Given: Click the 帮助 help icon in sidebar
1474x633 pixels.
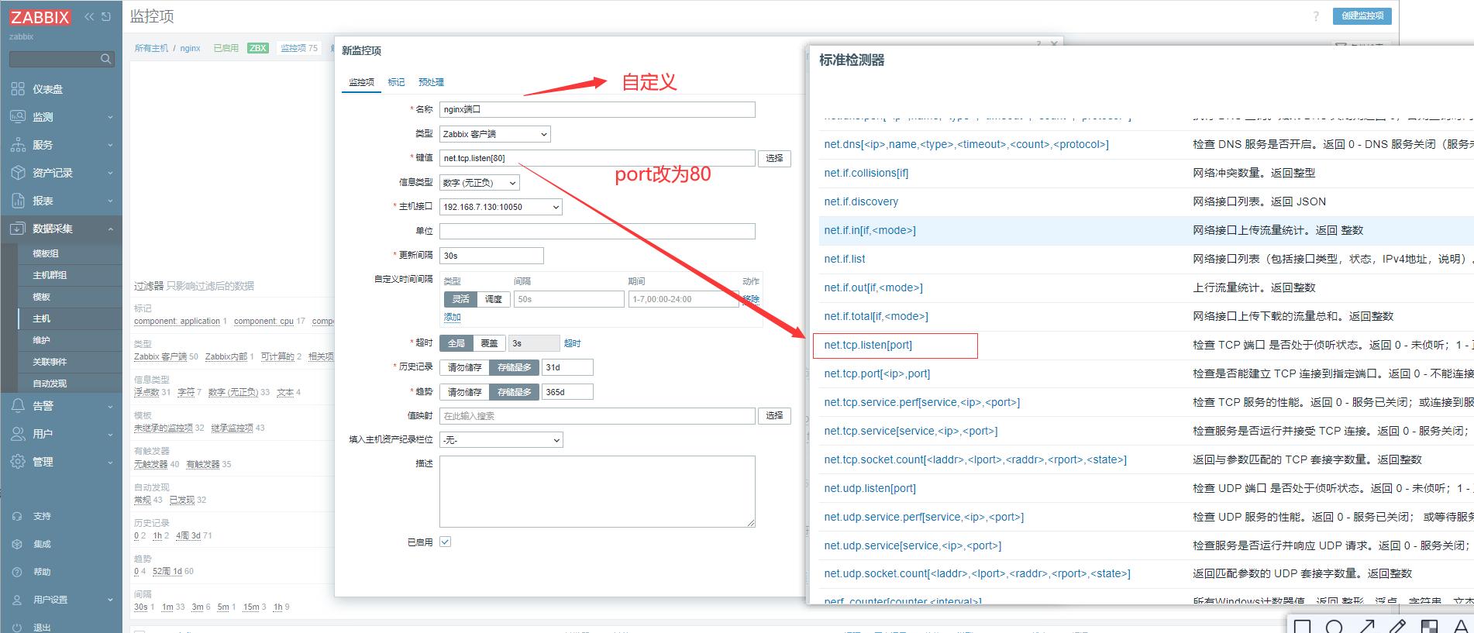Looking at the screenshot, I should point(17,572).
